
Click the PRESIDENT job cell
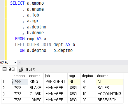(x=55, y=82)
